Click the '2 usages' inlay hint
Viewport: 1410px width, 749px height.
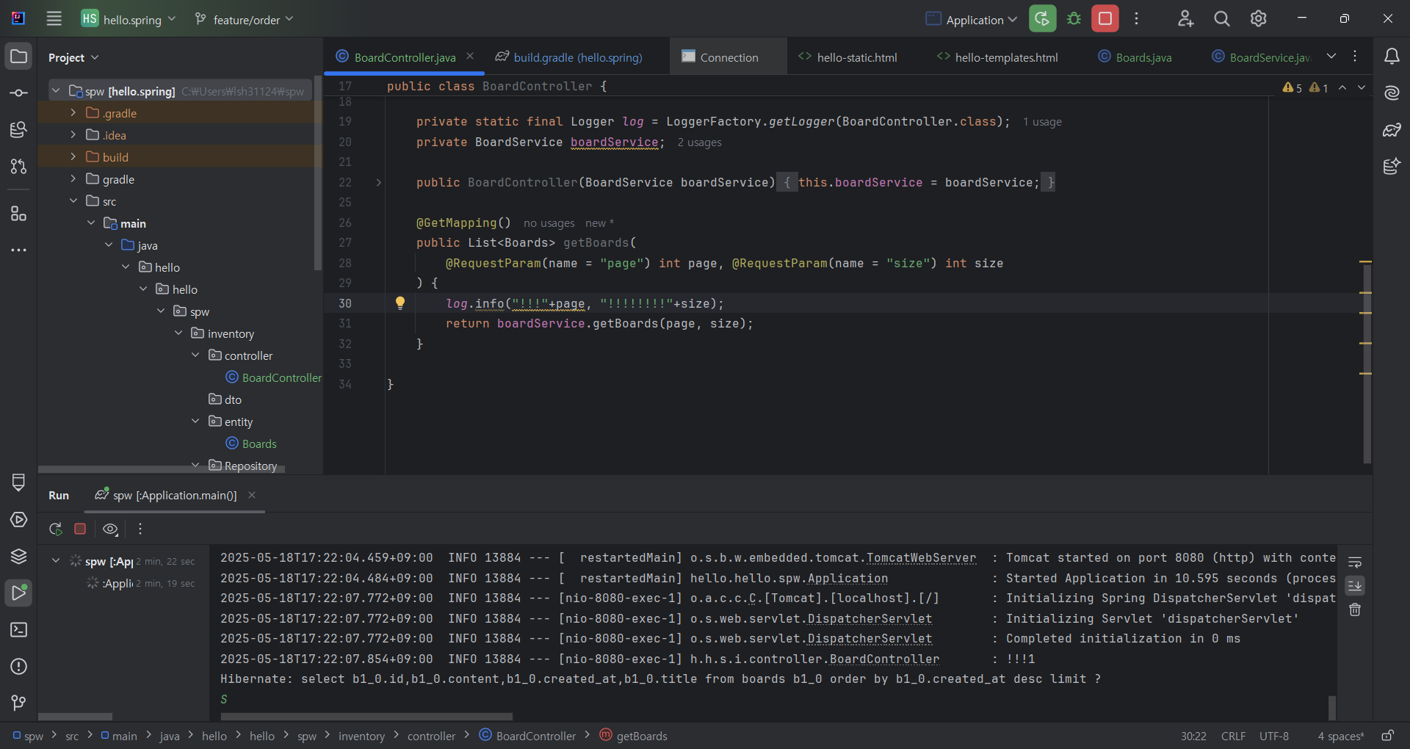[x=699, y=142]
